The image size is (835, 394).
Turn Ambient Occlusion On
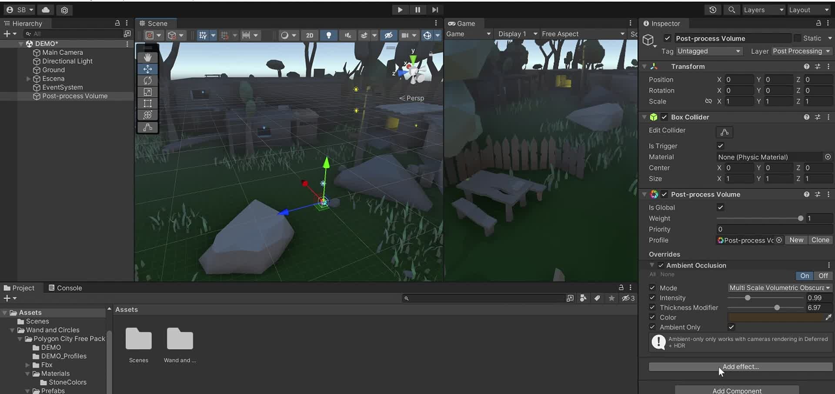click(805, 276)
